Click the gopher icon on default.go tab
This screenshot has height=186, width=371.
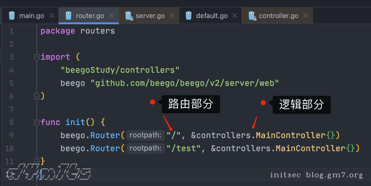click(189, 16)
